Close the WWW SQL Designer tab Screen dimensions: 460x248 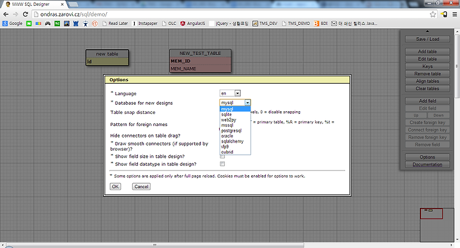click(62, 4)
